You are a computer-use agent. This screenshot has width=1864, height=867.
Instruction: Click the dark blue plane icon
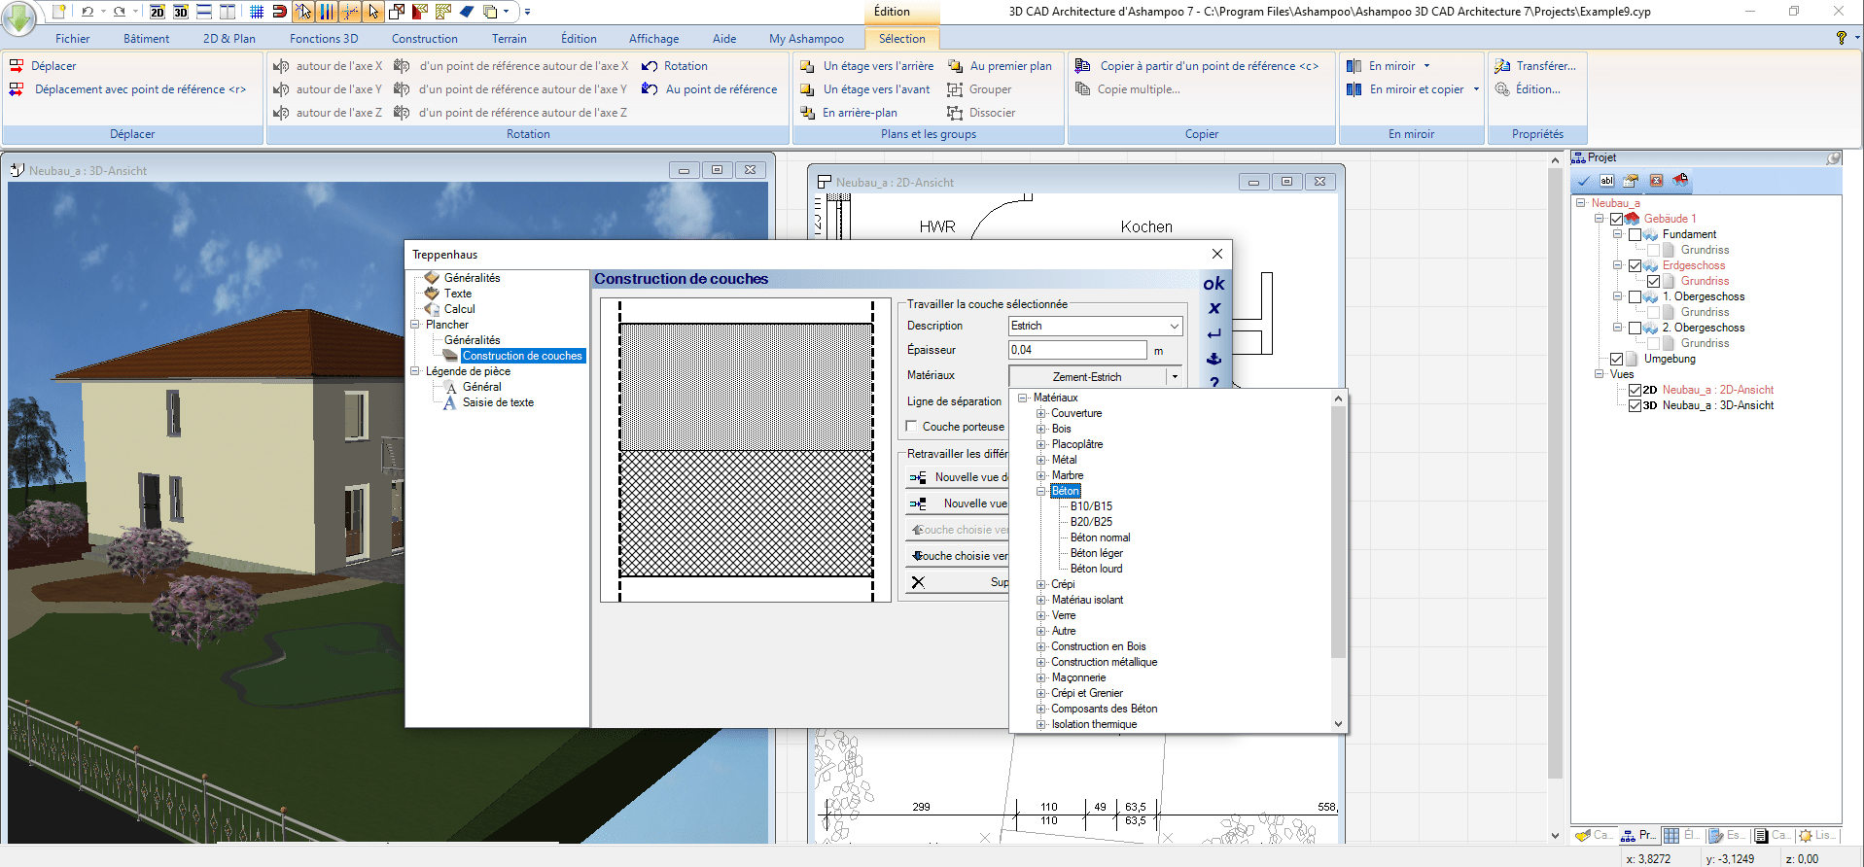[467, 12]
